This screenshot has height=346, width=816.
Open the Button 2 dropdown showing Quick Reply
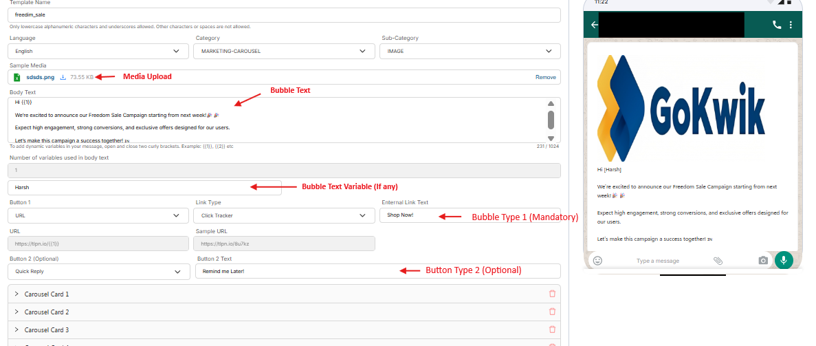tap(98, 272)
